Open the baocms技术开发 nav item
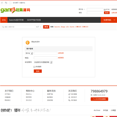Viewport: 117px width, 117px height. [16, 20]
